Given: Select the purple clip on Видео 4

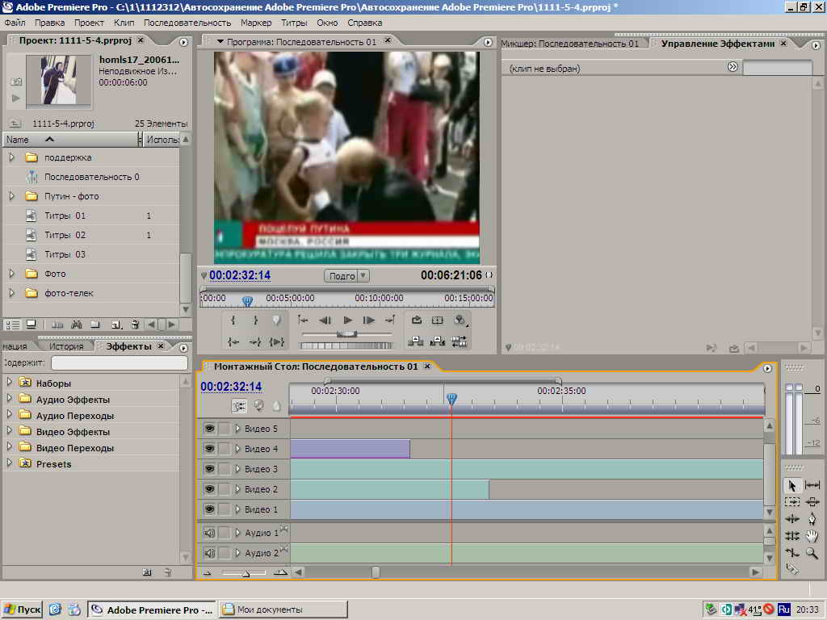Looking at the screenshot, I should click(351, 449).
